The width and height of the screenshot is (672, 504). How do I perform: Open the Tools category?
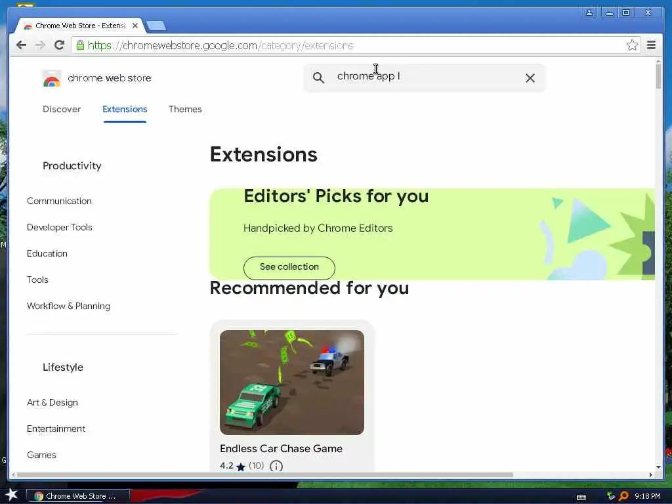click(37, 280)
